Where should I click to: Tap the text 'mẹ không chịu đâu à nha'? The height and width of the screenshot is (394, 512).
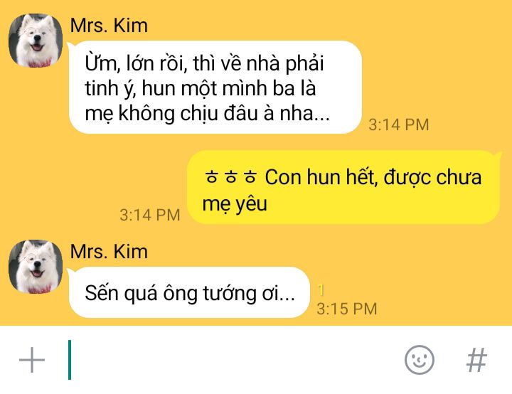click(207, 114)
